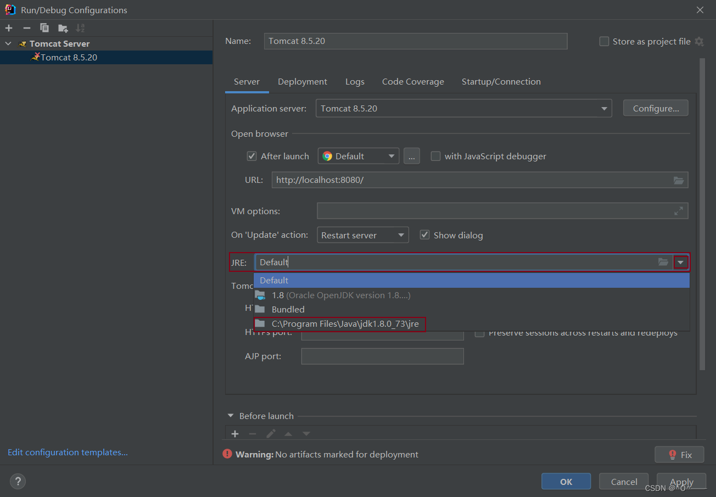Add a Before launch task
The width and height of the screenshot is (716, 497).
coord(235,434)
